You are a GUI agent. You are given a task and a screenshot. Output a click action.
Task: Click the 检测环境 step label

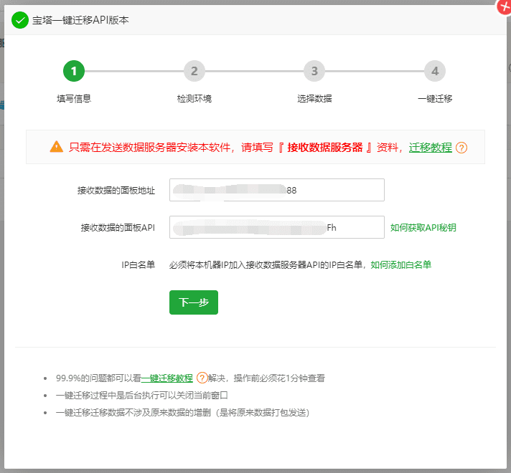(194, 99)
